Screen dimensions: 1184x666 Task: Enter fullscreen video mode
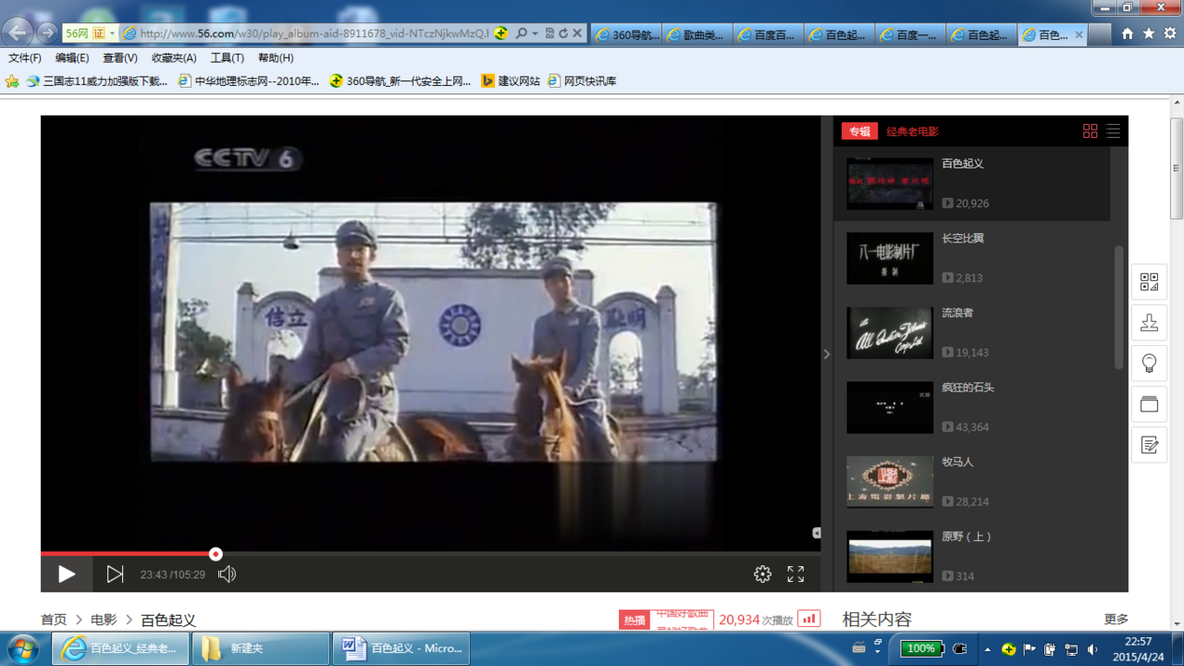[795, 574]
